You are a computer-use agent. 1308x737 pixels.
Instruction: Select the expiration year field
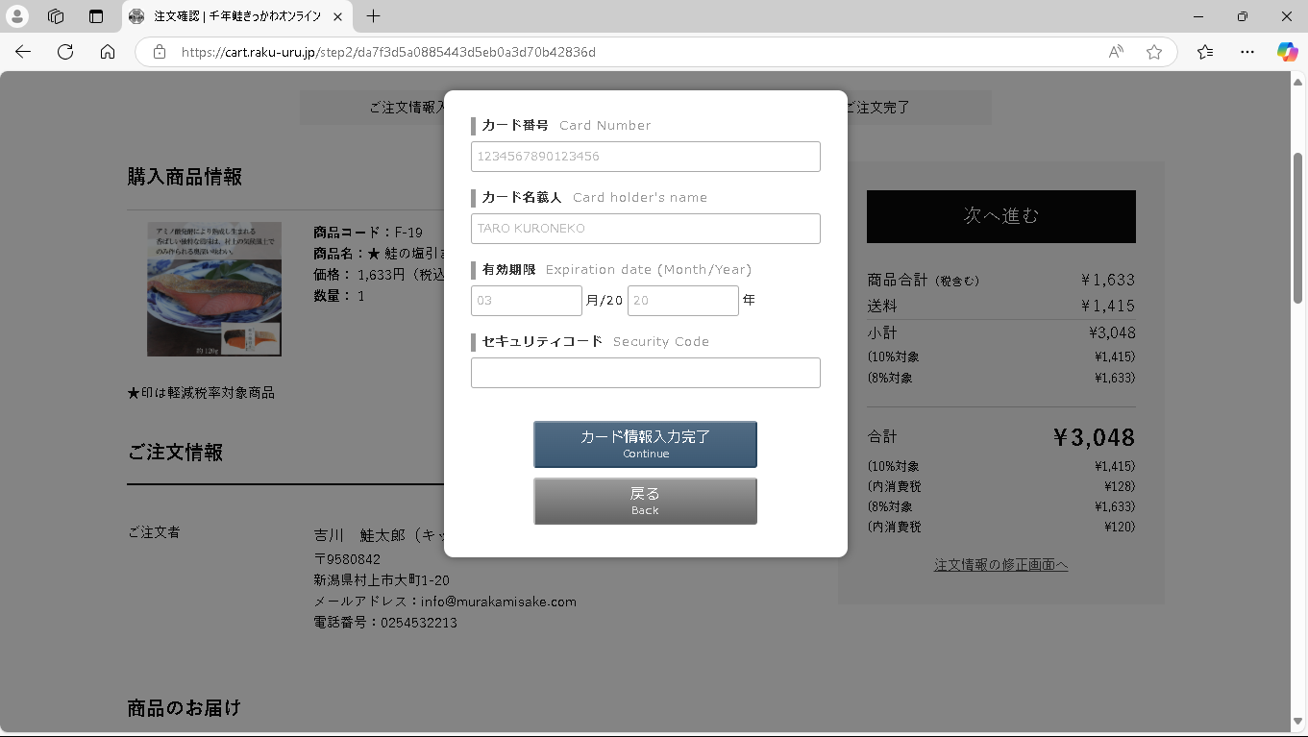pyautogui.click(x=682, y=301)
